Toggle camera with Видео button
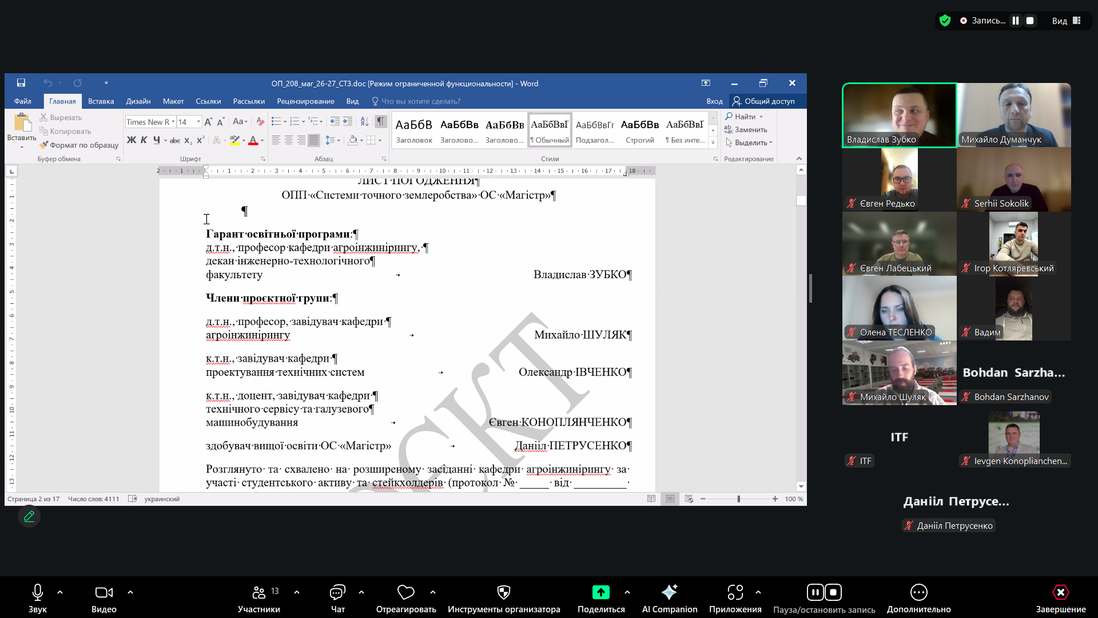The width and height of the screenshot is (1098, 618). [x=104, y=592]
